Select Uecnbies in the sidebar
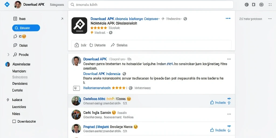 point(19,107)
